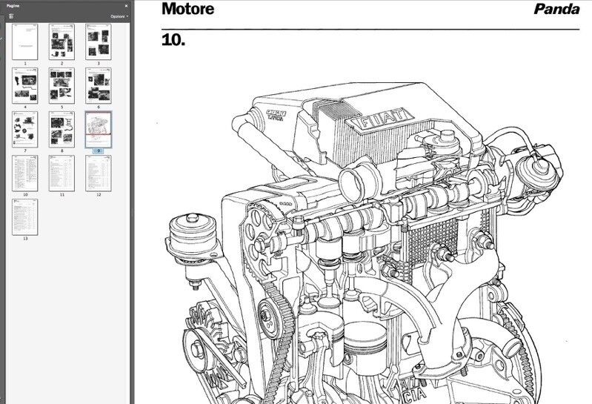The image size is (592, 404).
Task: Navigate to page 7 thumbnail
Action: [x=25, y=129]
